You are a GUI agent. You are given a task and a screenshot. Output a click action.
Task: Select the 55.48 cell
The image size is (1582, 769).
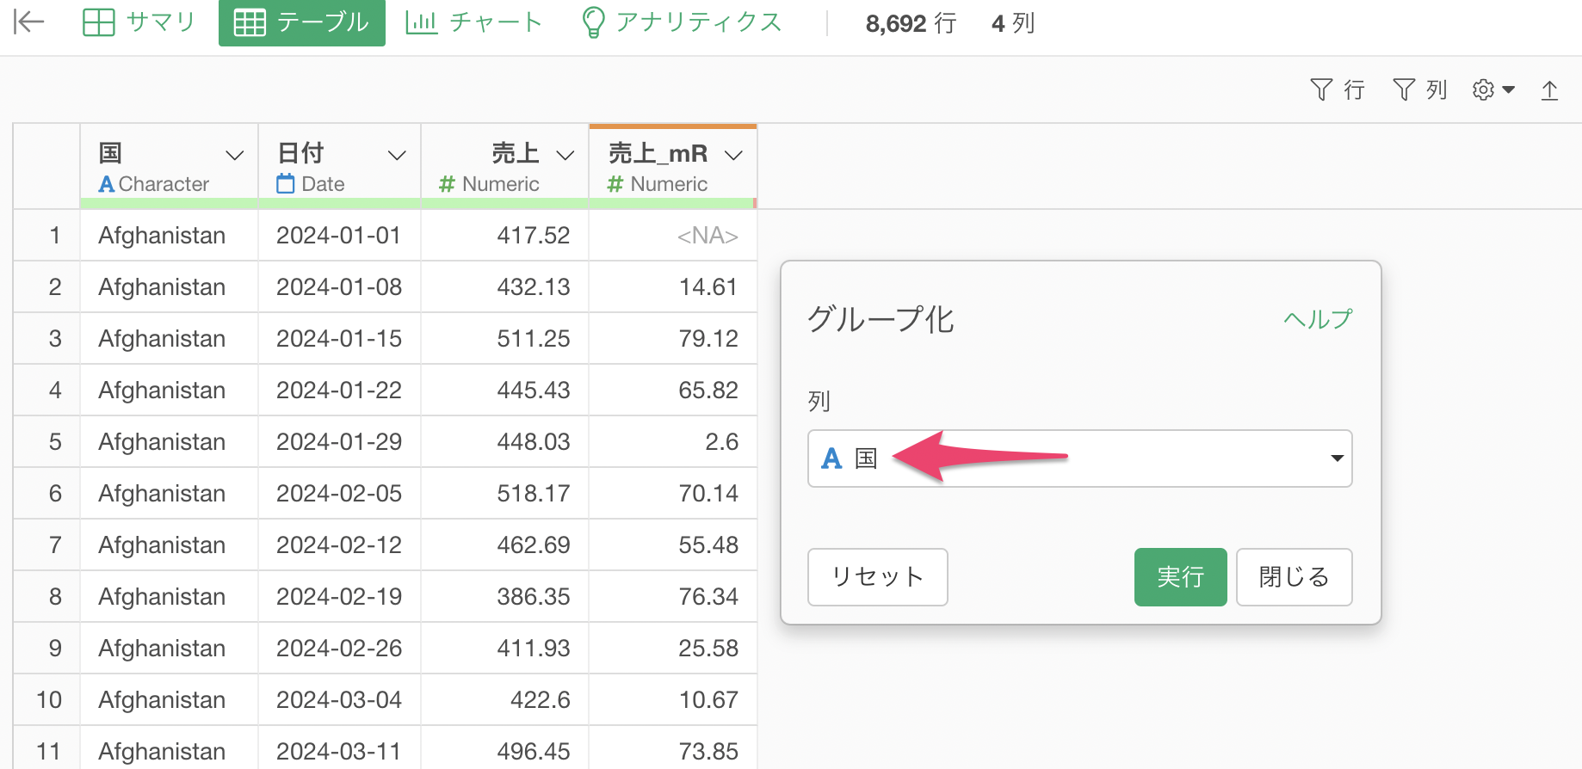(673, 544)
